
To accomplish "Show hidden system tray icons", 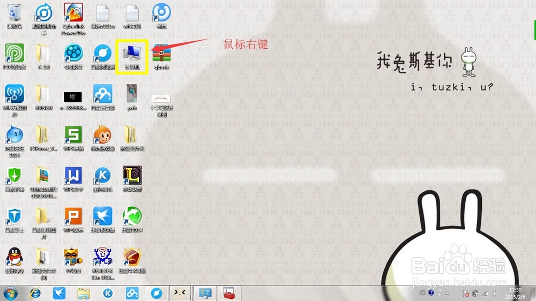I will (447, 294).
